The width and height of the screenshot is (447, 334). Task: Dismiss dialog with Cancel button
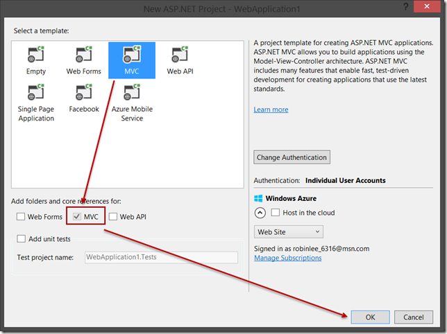(414, 317)
